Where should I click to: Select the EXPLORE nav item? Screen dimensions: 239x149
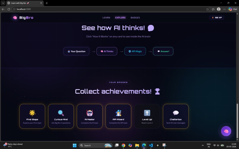coord(120,18)
